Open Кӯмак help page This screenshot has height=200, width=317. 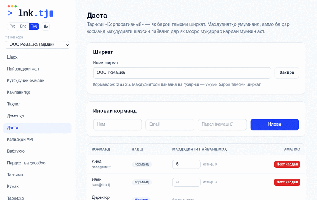37,186
